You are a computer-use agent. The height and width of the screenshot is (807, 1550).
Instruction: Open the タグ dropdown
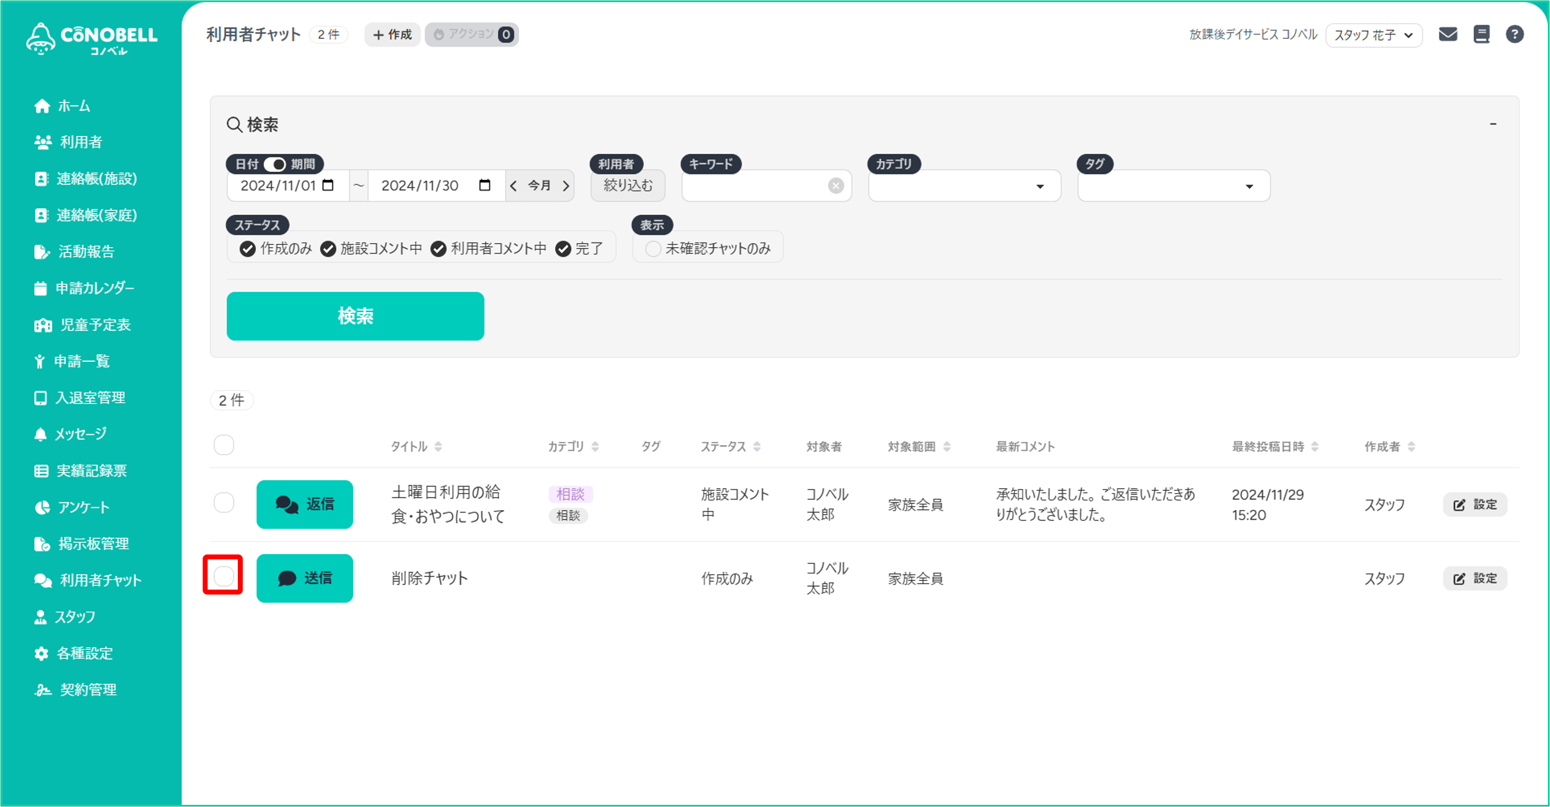click(x=1173, y=186)
